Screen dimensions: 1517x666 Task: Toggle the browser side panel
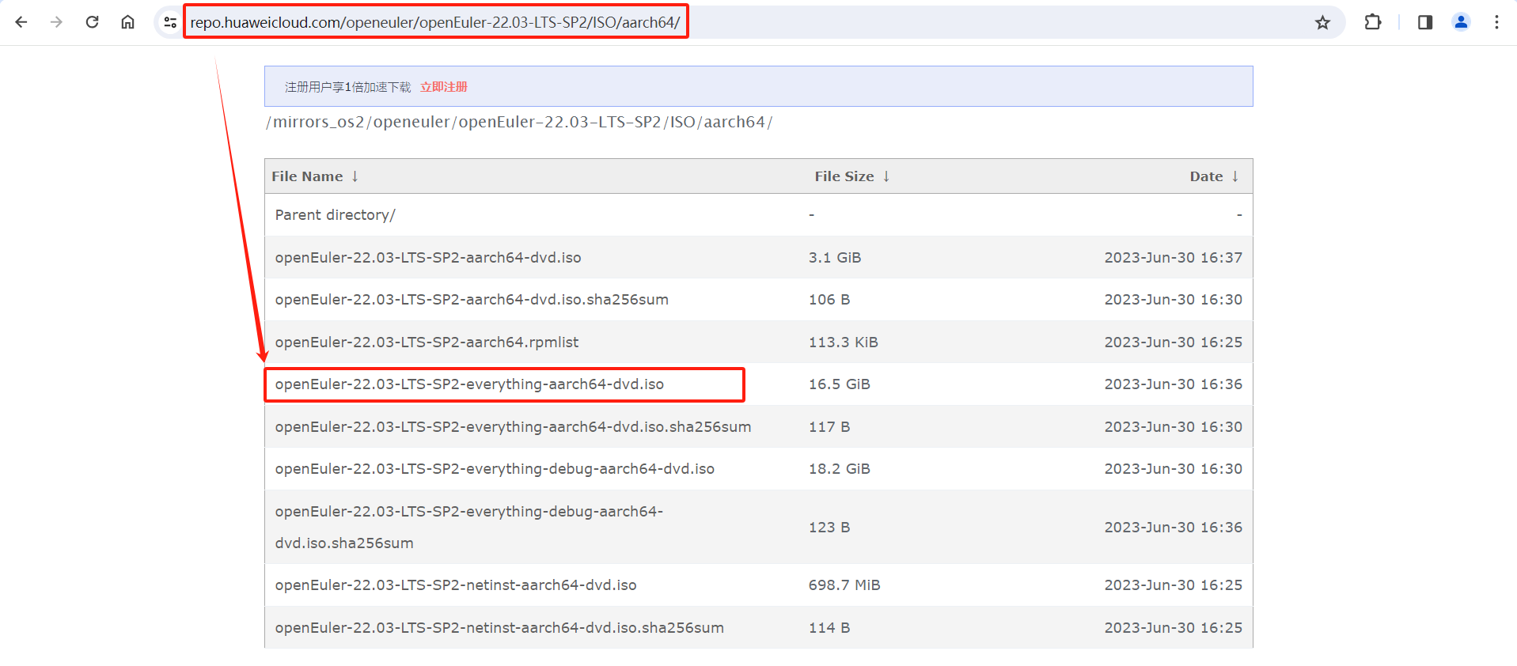click(x=1425, y=22)
